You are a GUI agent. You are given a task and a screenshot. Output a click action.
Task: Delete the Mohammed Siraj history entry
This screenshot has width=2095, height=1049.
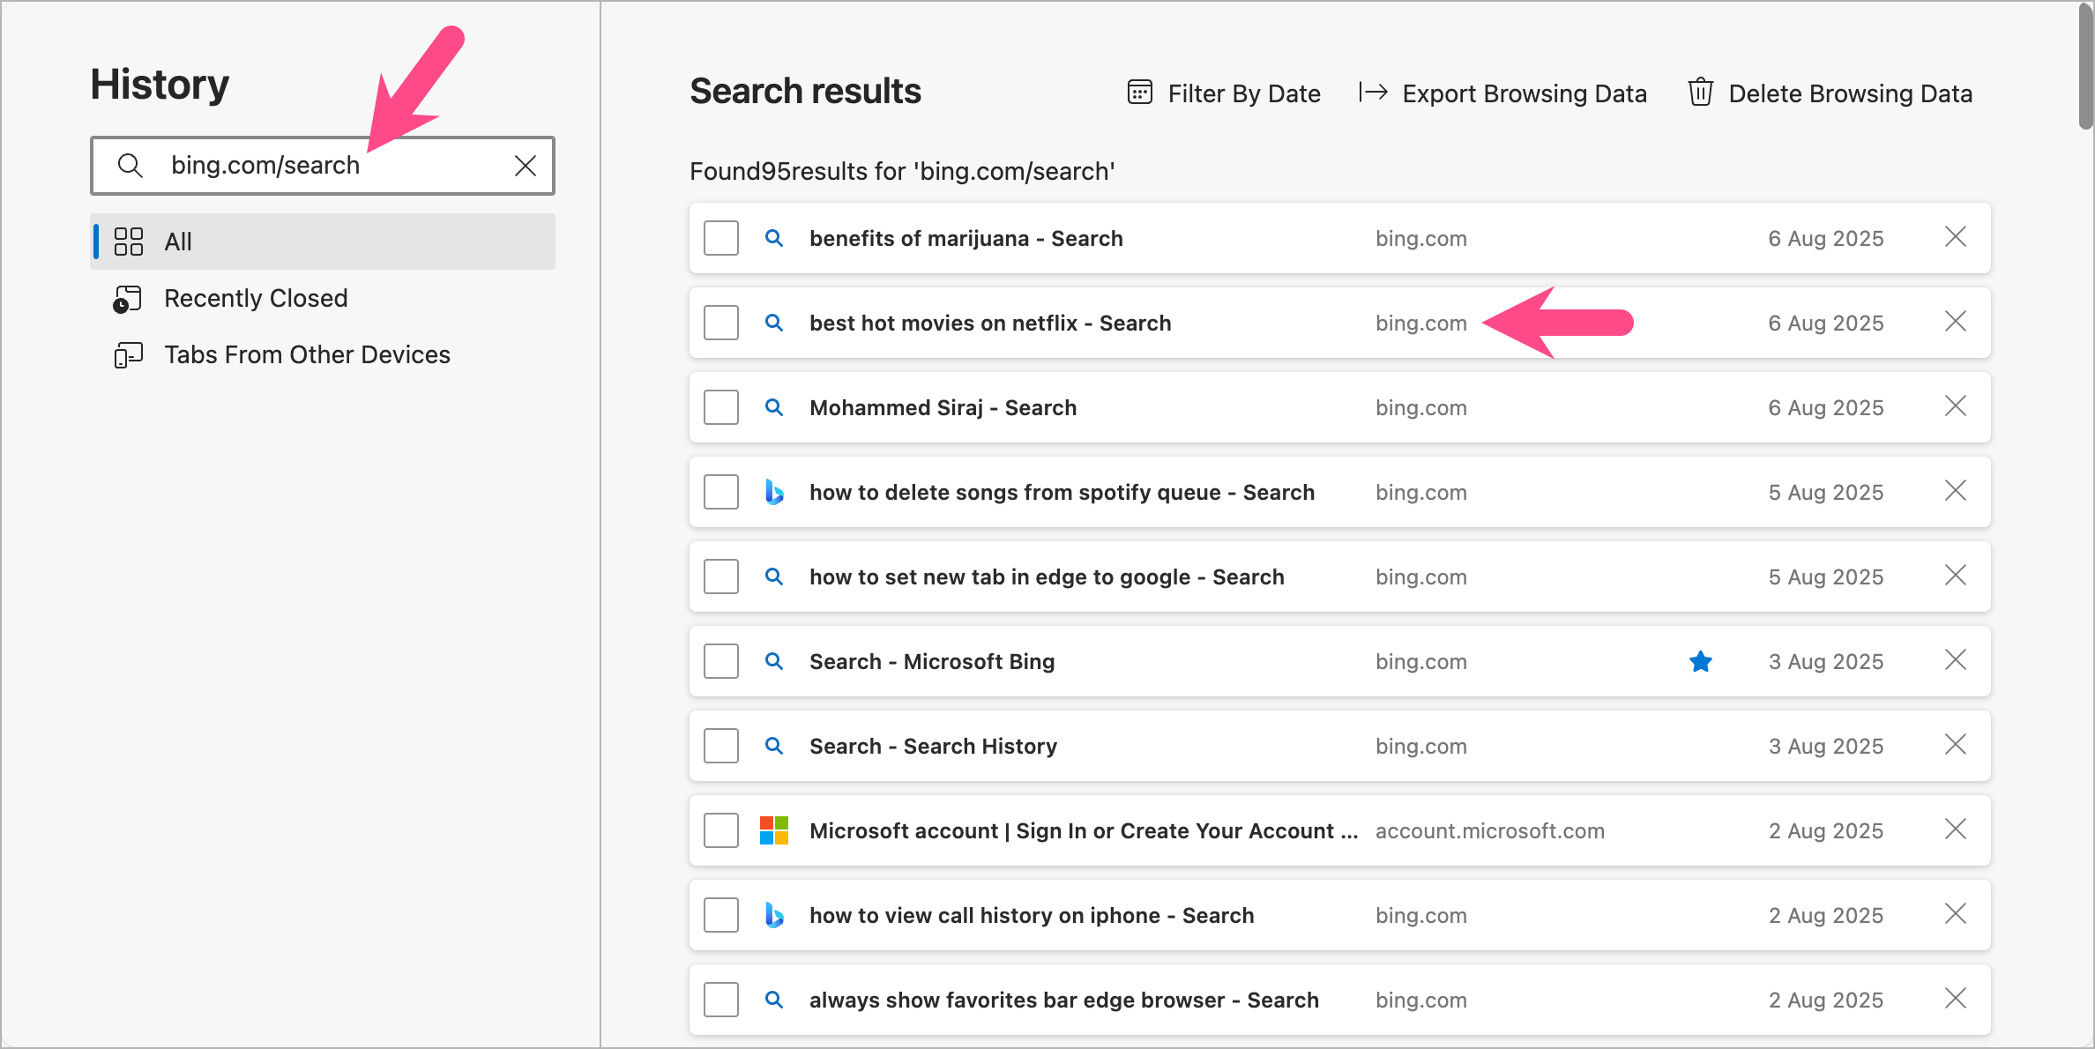pyautogui.click(x=1955, y=406)
